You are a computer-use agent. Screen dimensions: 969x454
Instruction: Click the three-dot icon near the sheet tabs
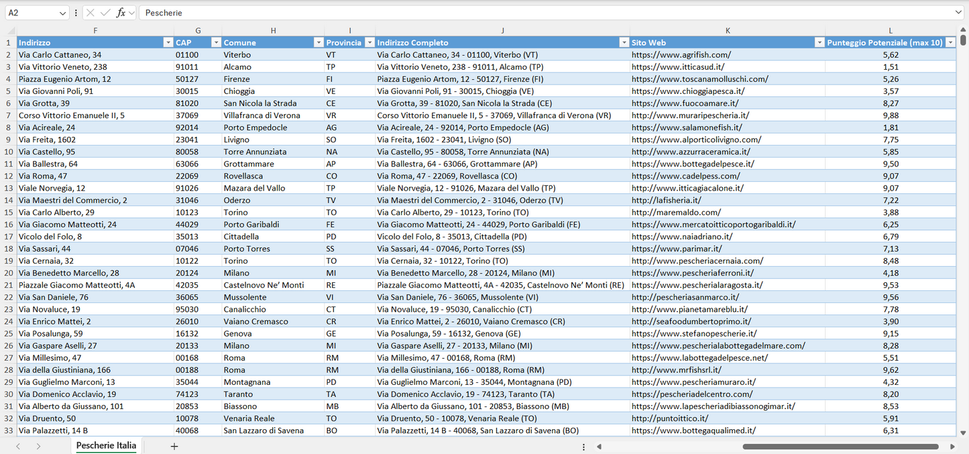[583, 446]
